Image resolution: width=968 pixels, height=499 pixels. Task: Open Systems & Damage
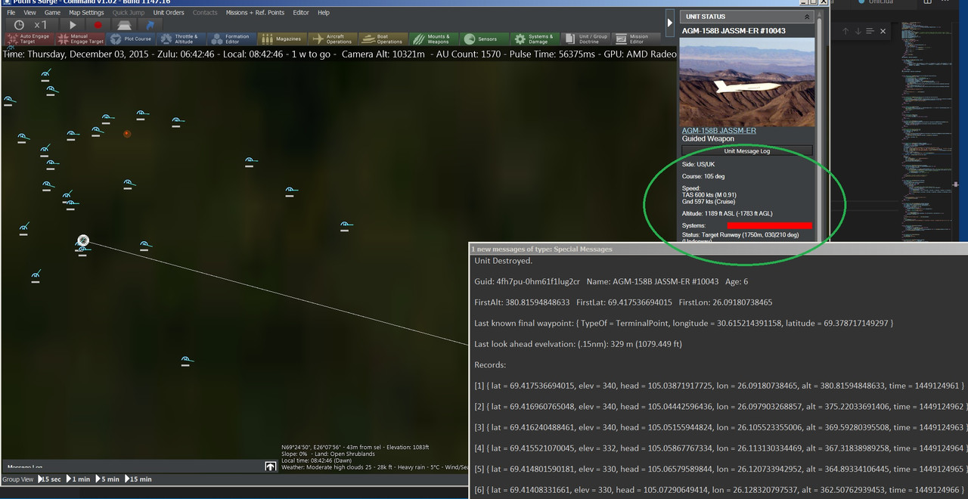[534, 39]
